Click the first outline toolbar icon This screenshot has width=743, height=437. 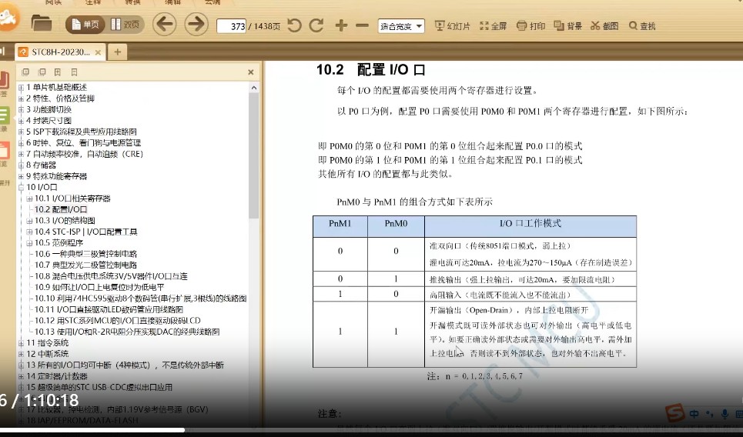[25, 72]
